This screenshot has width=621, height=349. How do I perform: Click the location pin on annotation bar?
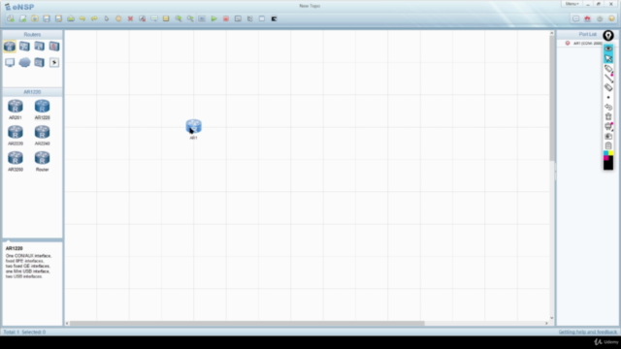[x=608, y=36]
